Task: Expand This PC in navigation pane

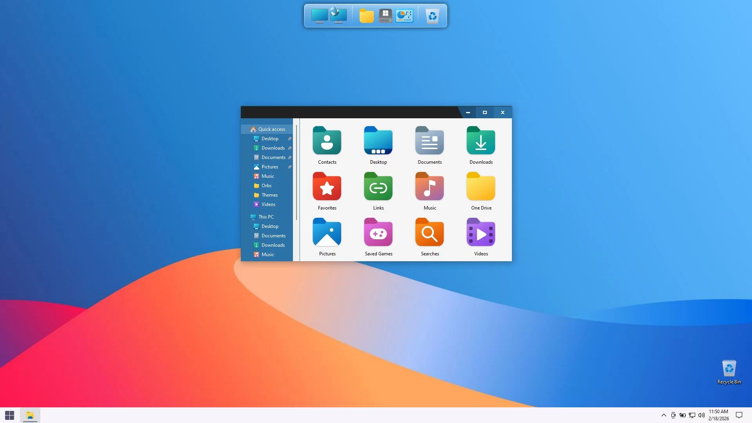Action: (x=246, y=217)
